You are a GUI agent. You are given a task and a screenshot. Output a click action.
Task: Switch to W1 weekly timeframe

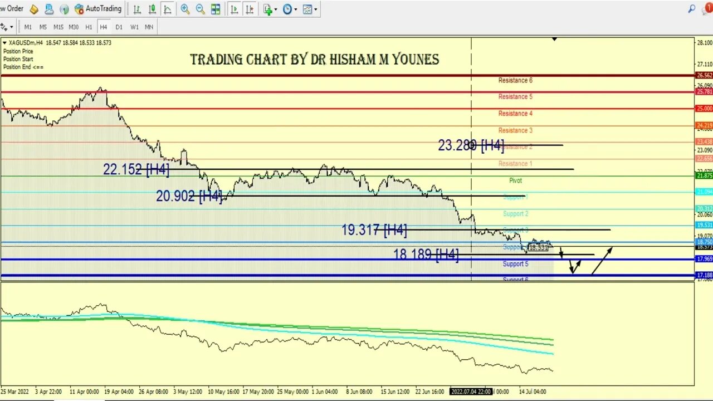tap(134, 27)
